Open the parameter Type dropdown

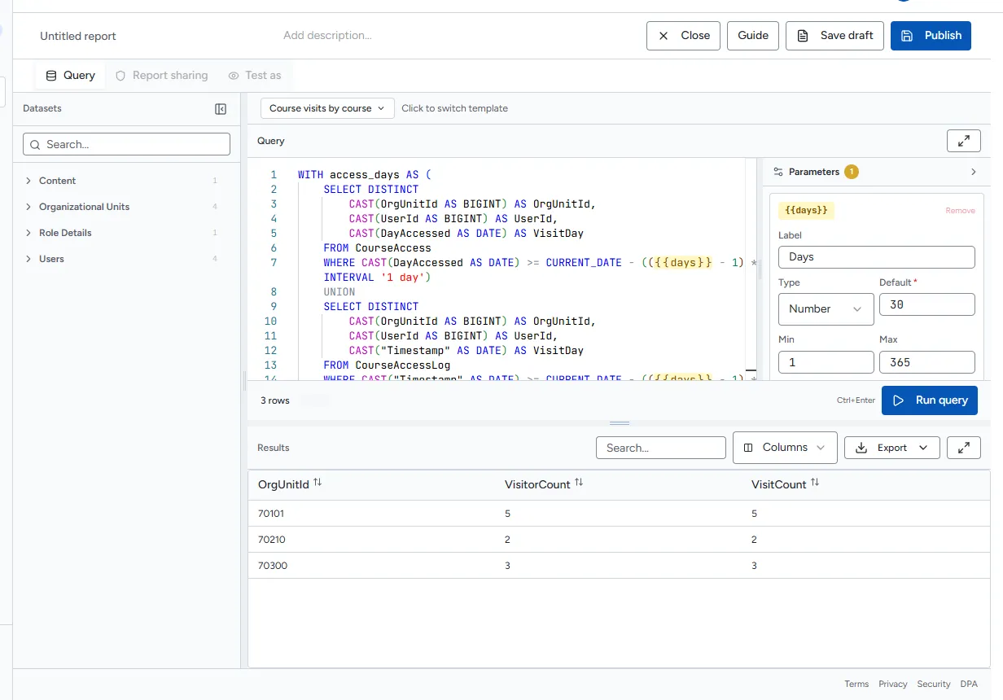point(826,309)
